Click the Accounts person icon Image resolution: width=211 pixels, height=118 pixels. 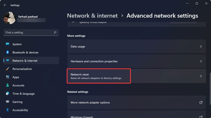pyautogui.click(x=8, y=85)
